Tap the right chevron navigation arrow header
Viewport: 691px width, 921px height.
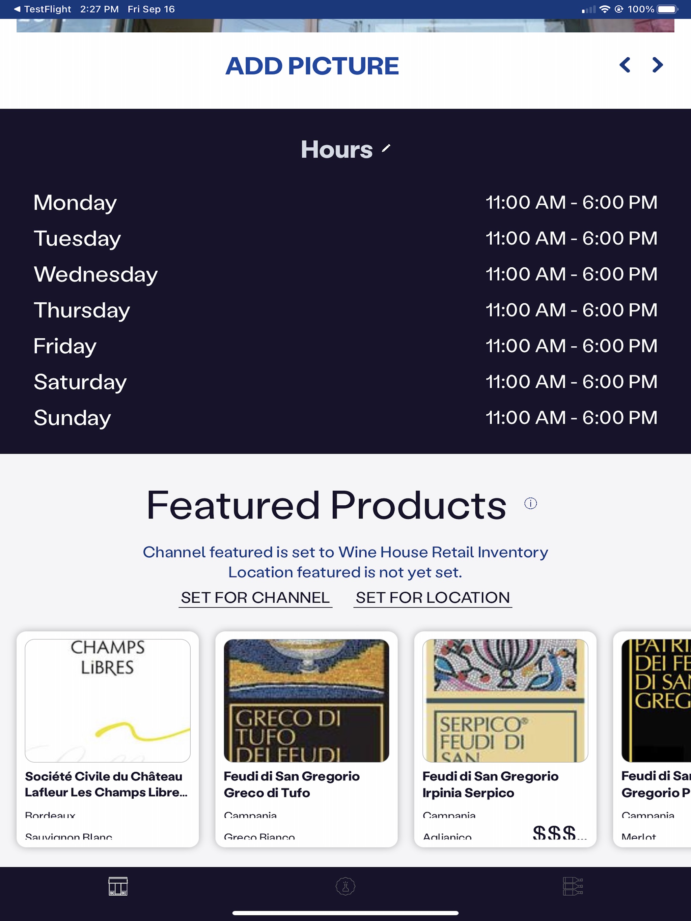(656, 64)
